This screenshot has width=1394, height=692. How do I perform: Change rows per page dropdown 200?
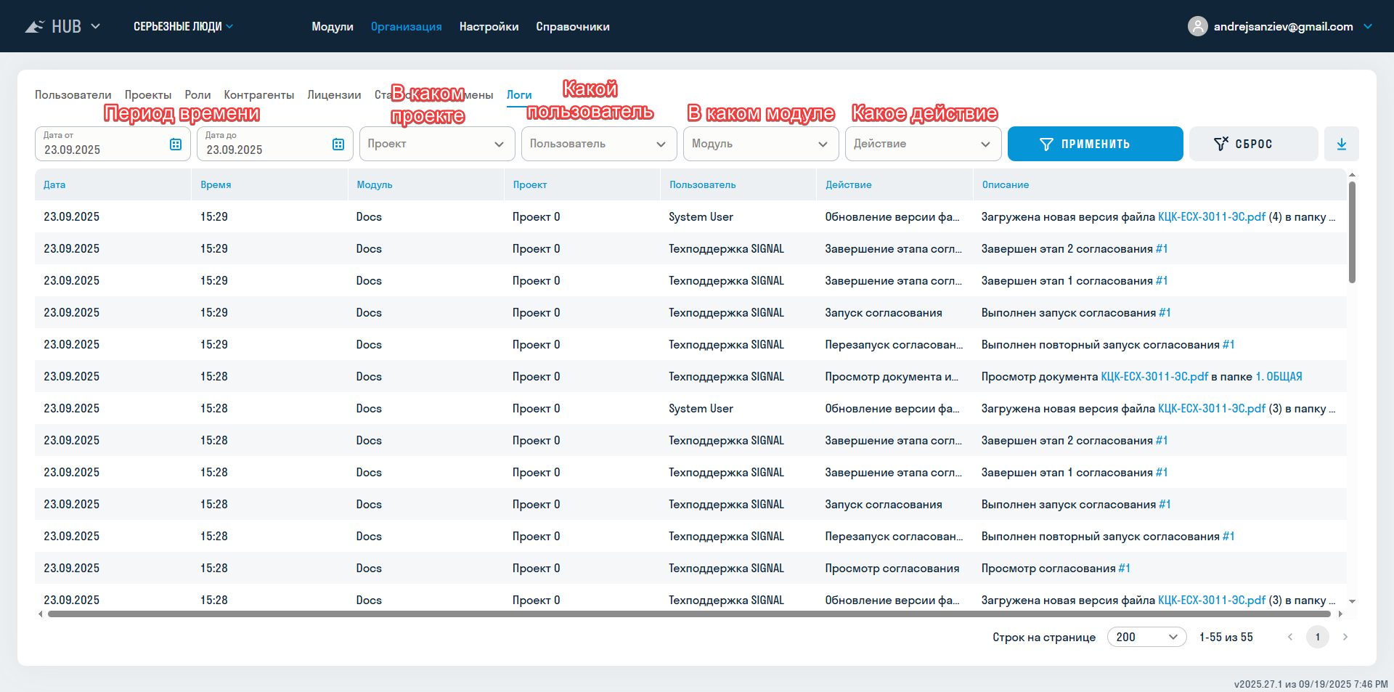point(1146,637)
